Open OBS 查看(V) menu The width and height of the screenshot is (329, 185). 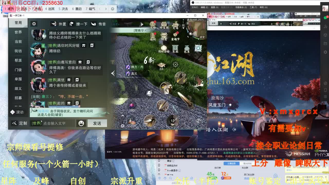click(x=215, y=7)
